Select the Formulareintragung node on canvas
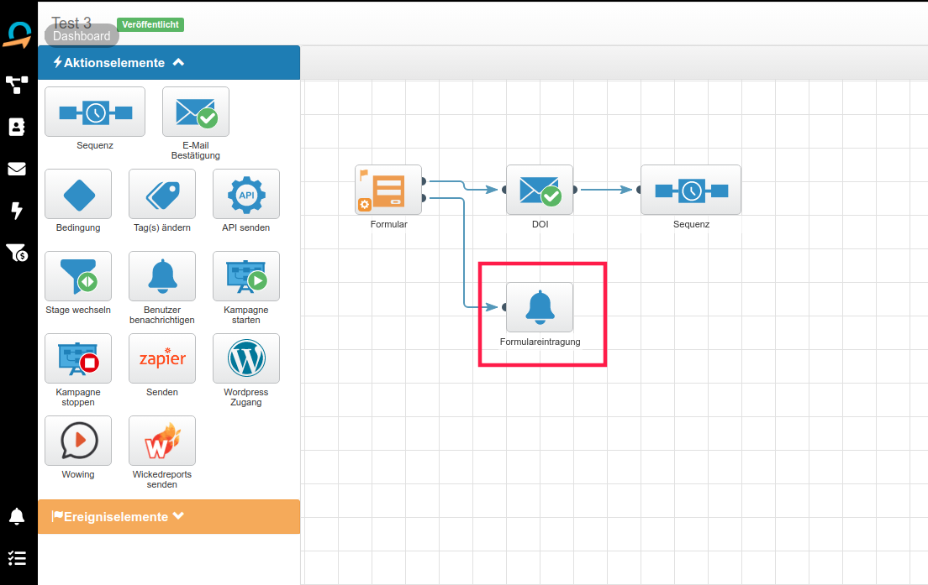This screenshot has width=928, height=585. (540, 308)
